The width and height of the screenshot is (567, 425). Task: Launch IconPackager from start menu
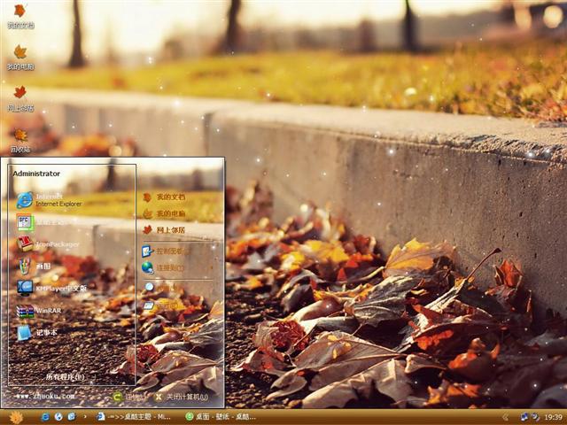(x=48, y=244)
